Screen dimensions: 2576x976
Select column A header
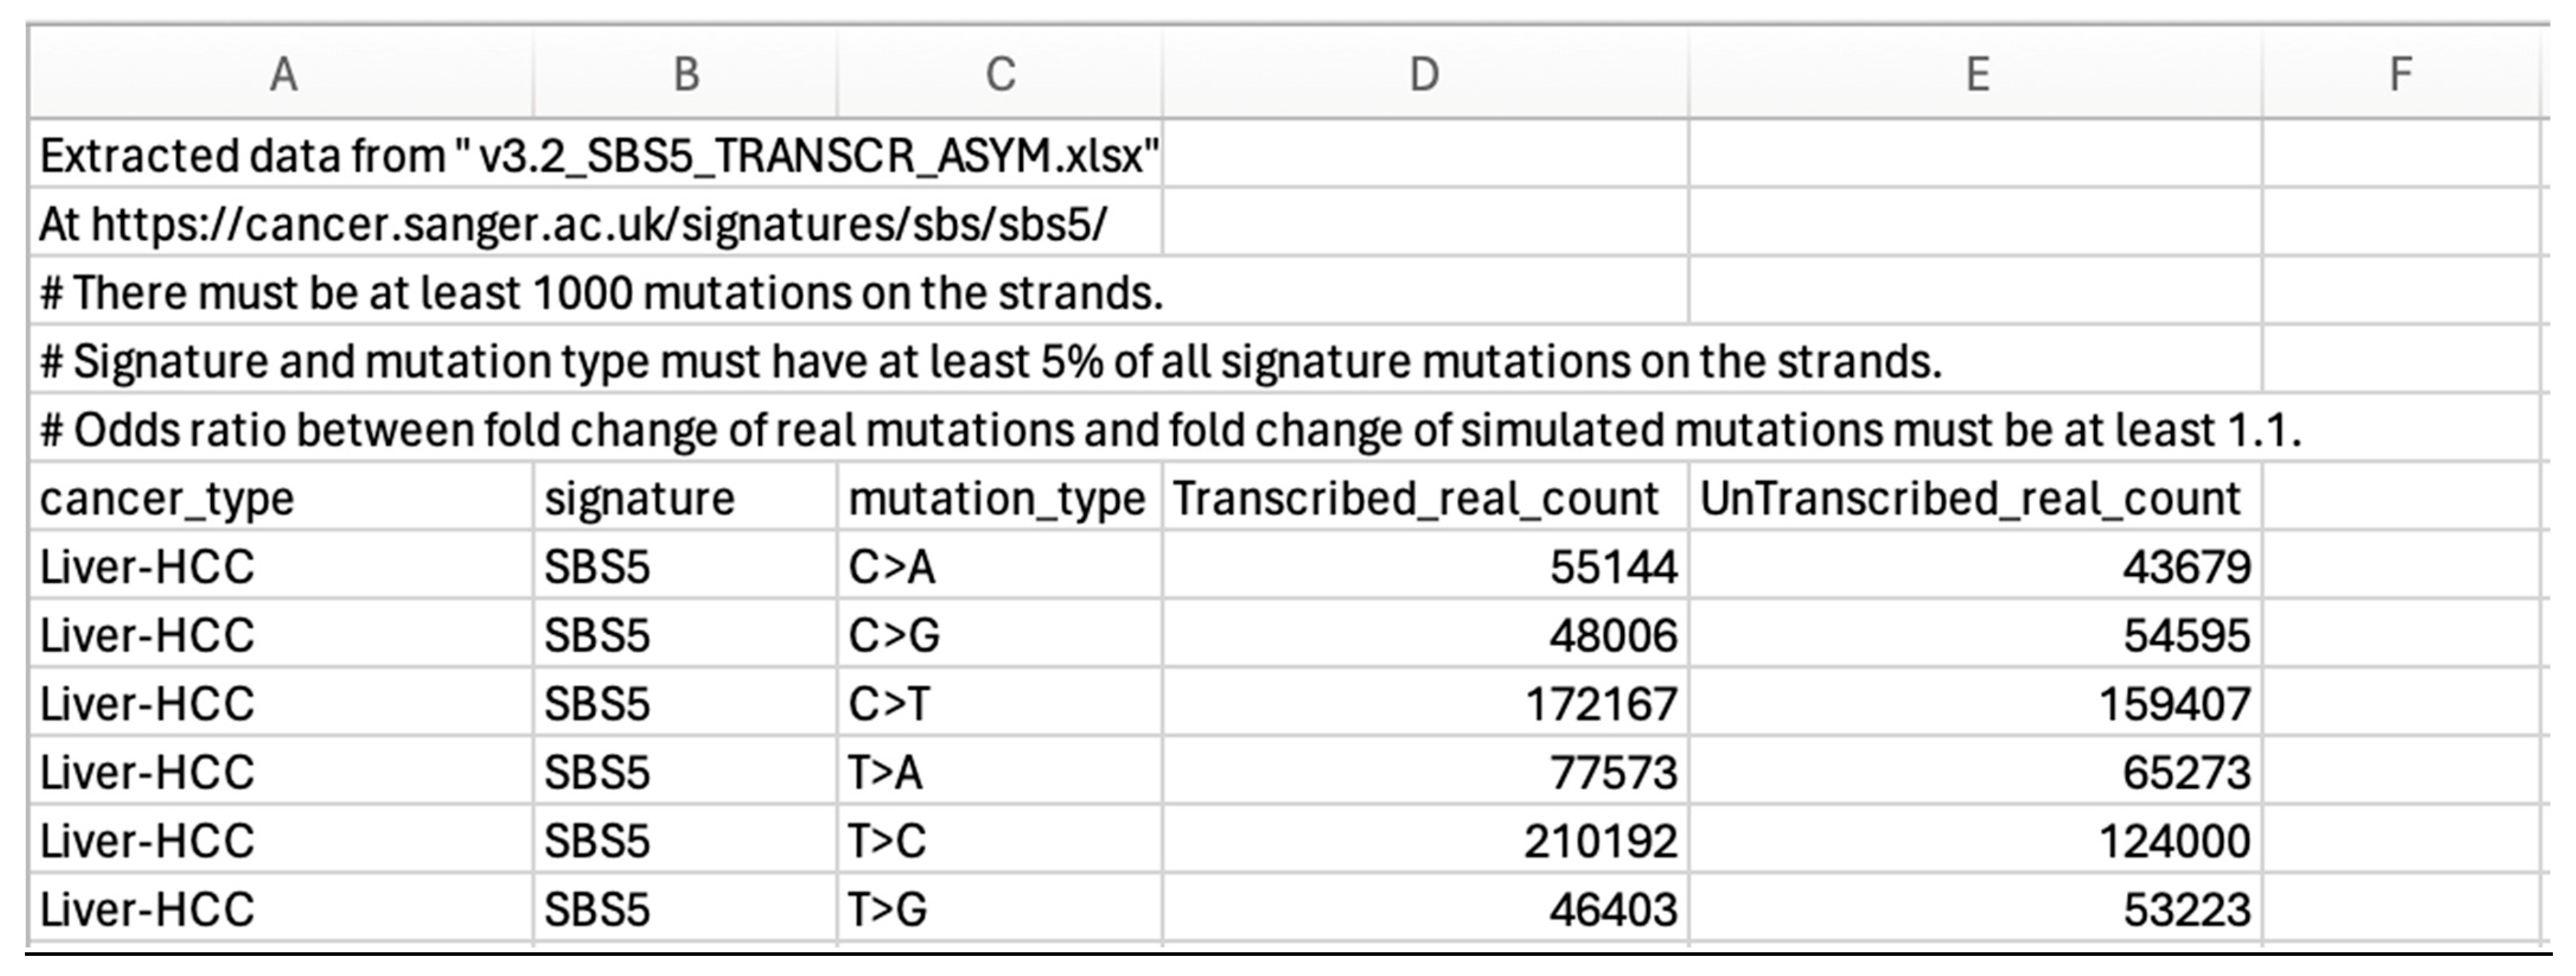click(x=283, y=74)
